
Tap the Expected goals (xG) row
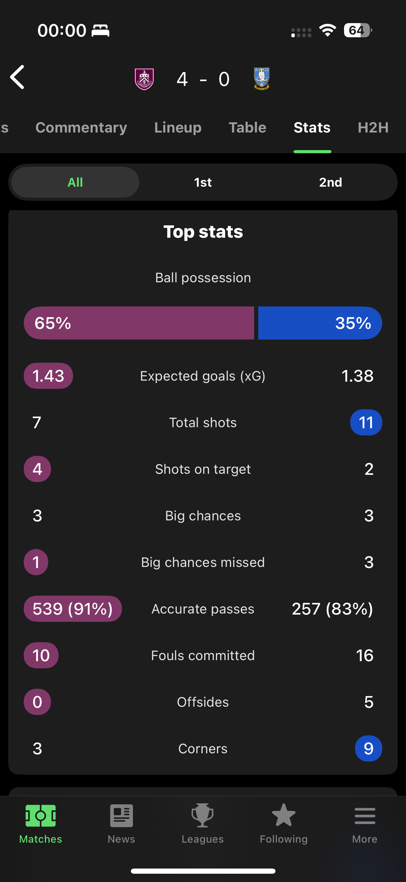pyautogui.click(x=203, y=376)
